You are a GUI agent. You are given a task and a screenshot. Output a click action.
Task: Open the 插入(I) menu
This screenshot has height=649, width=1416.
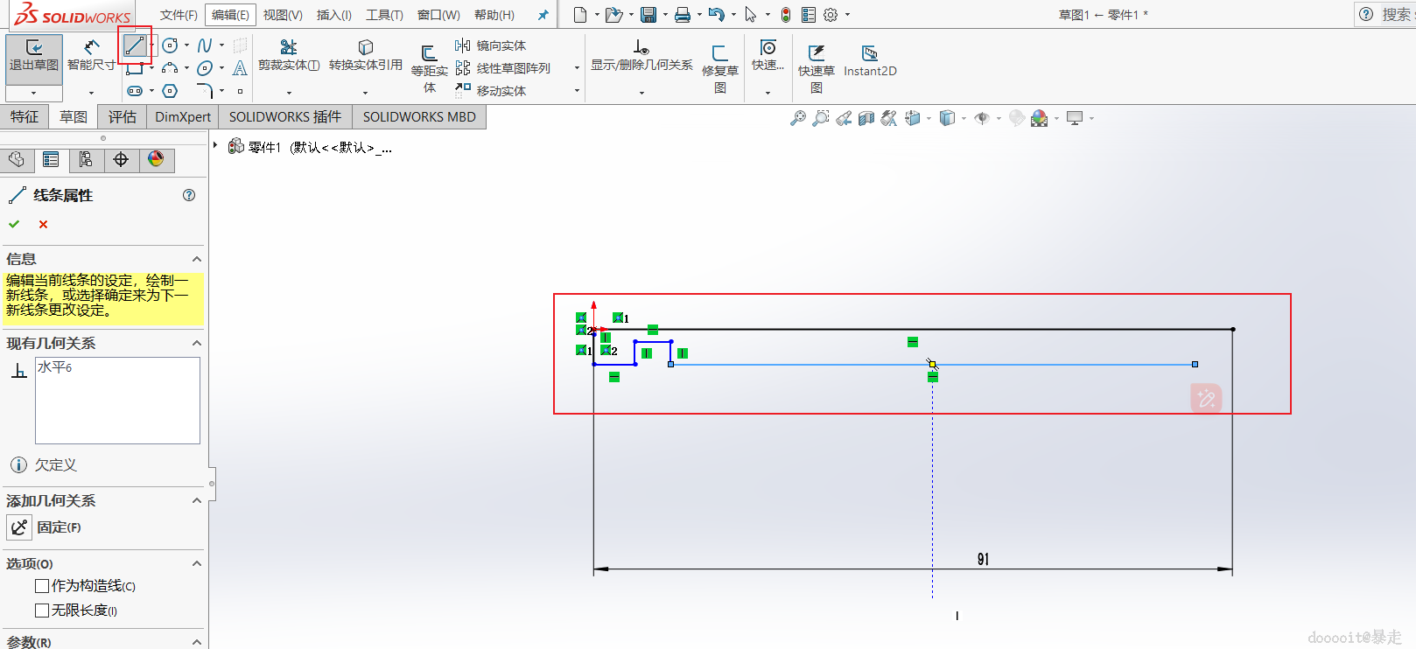[x=333, y=15]
